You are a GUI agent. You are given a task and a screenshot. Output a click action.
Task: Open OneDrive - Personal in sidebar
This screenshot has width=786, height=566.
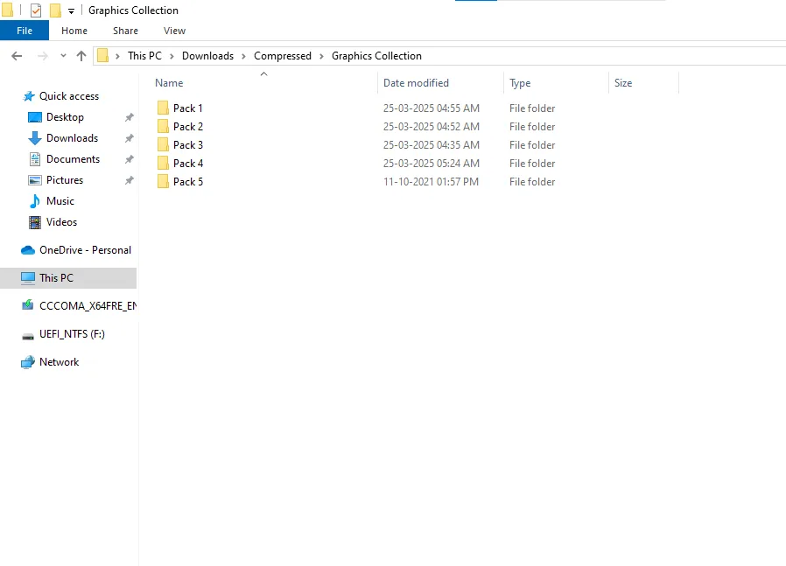(85, 250)
